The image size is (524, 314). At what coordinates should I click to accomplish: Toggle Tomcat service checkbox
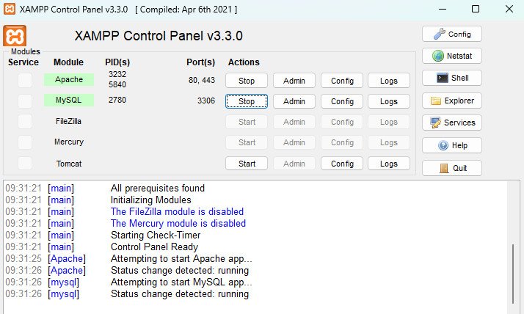pyautogui.click(x=25, y=164)
